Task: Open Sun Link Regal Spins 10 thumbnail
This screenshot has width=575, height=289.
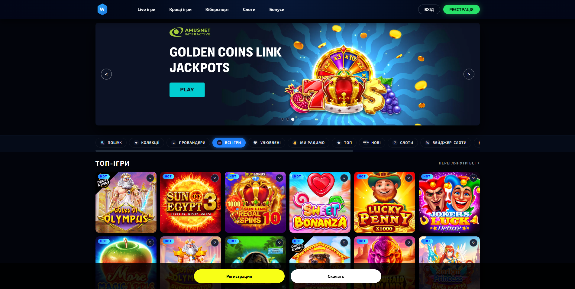Action: (255, 202)
